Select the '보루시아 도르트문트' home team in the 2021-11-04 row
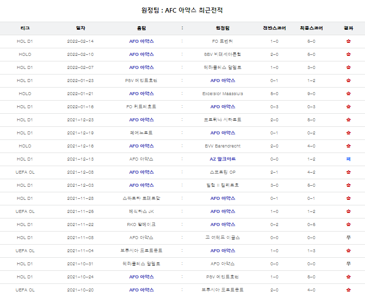This screenshot has height=295, width=365. point(141,251)
